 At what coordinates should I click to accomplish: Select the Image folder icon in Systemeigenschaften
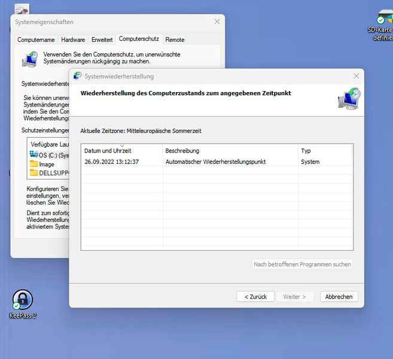pos(33,164)
